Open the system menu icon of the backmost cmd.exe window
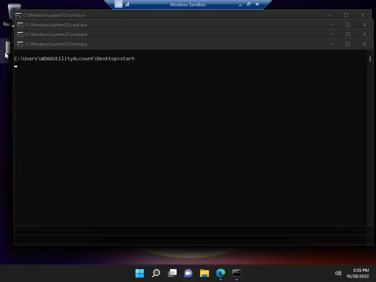Image resolution: width=376 pixels, height=282 pixels. [18, 15]
